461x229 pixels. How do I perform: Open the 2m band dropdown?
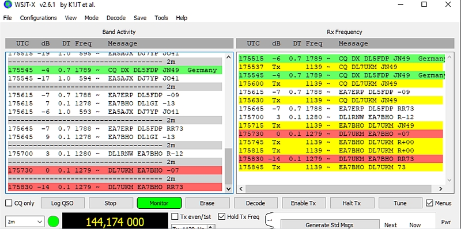[x=25, y=222]
